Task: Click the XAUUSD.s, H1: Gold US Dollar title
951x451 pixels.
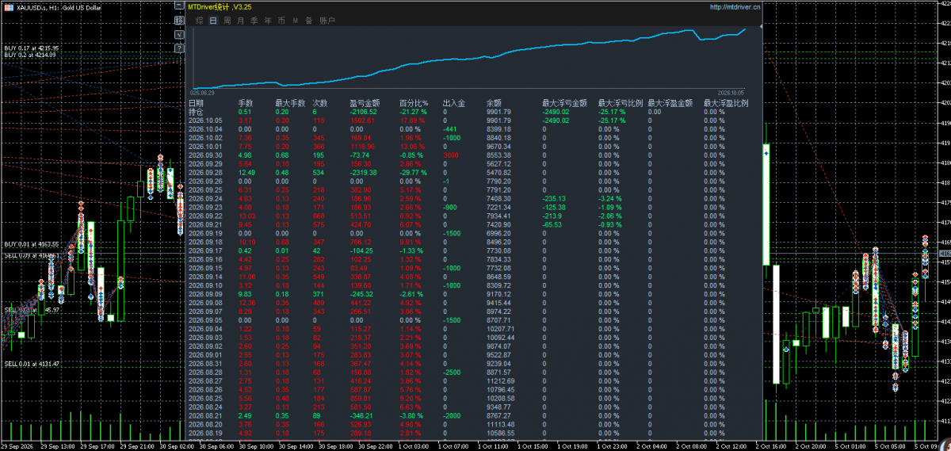Action: click(x=59, y=7)
